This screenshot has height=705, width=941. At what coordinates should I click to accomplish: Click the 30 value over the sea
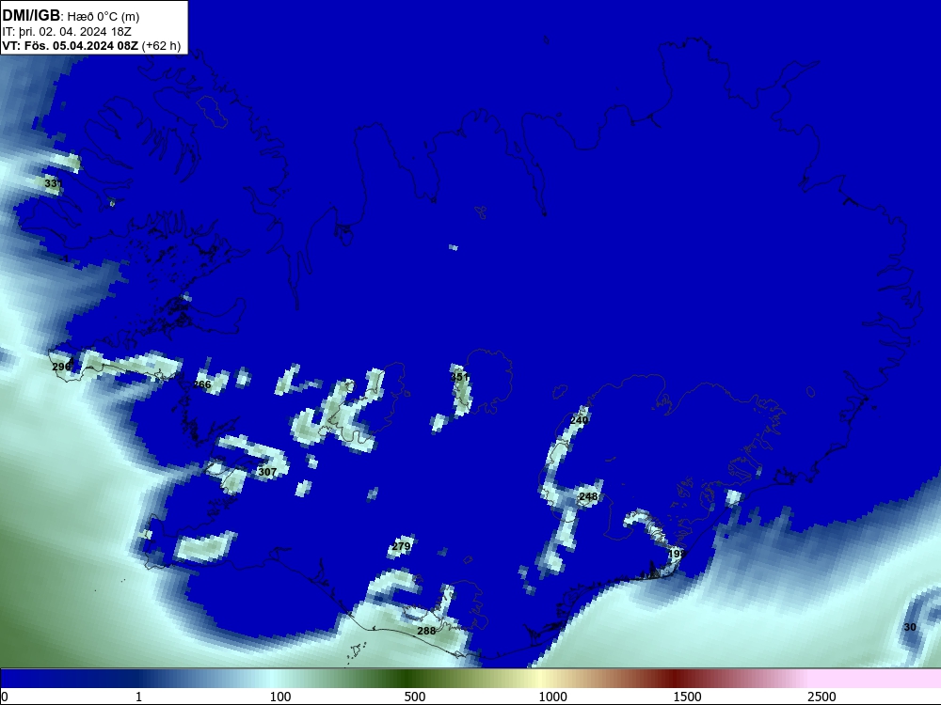pyautogui.click(x=910, y=627)
